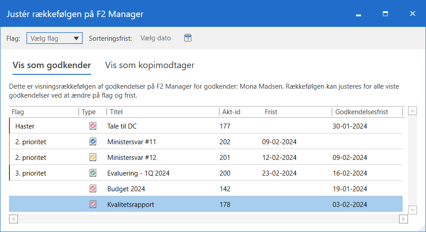Sort by the Flag column header
The height and width of the screenshot is (232, 426).
(18, 112)
